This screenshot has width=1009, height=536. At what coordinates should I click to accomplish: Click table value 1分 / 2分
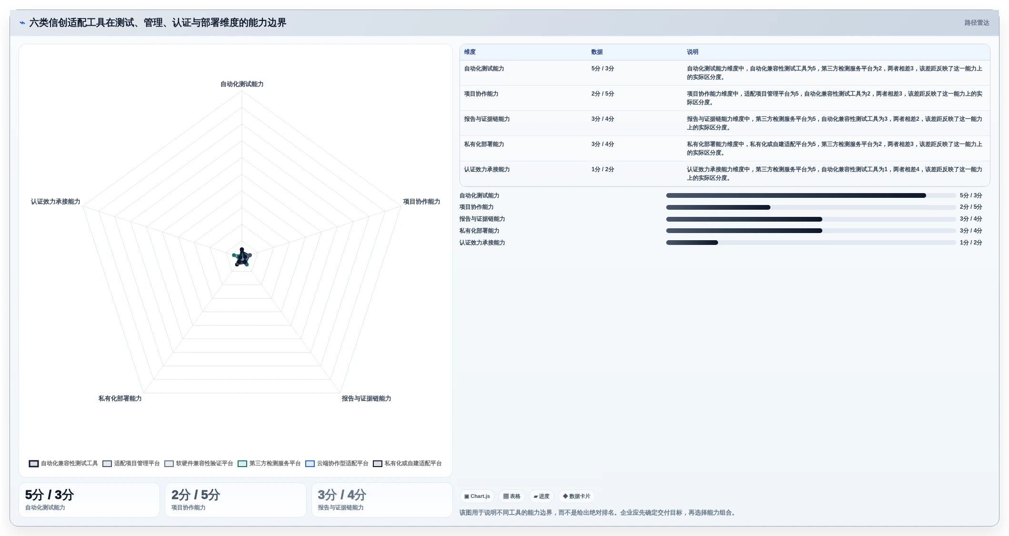tap(603, 170)
